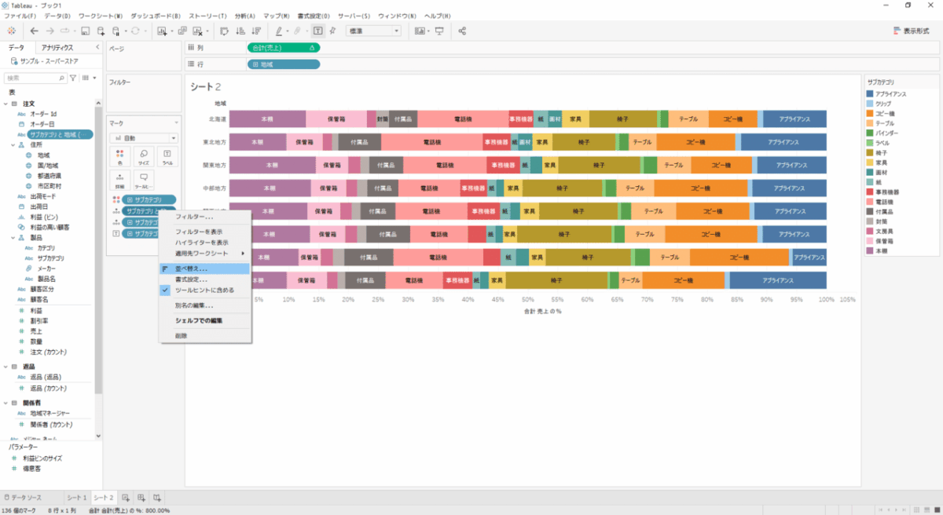The image size is (943, 515).
Task: Click the 検索 search field in data pane
Action: click(x=35, y=79)
